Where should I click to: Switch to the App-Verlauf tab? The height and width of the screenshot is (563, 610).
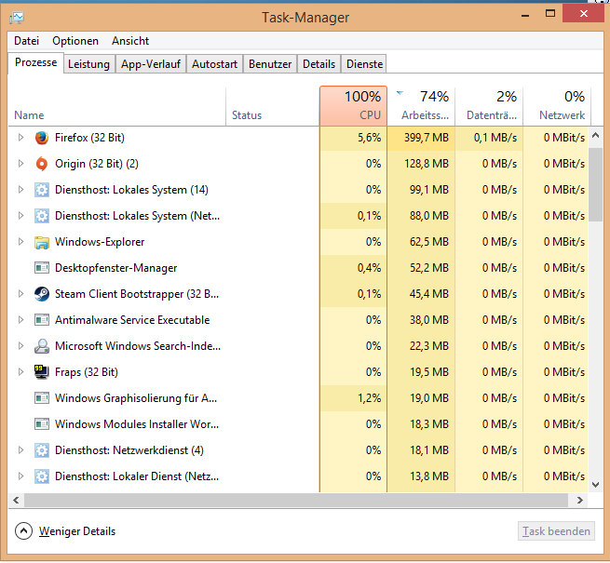tap(151, 64)
